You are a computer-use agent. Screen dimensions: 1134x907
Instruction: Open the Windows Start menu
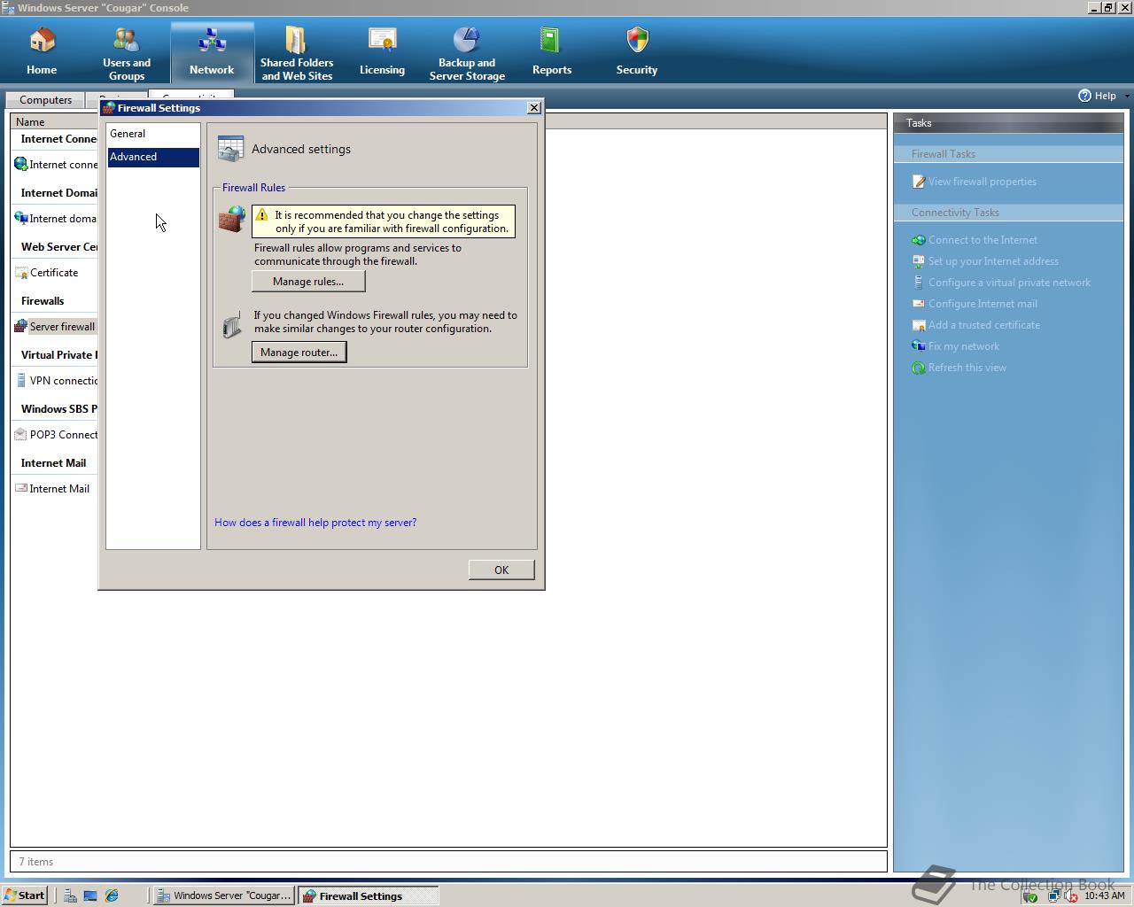pyautogui.click(x=25, y=895)
